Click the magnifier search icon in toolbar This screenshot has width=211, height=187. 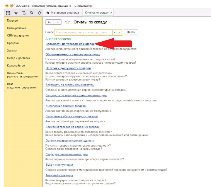pyautogui.click(x=32, y=13)
